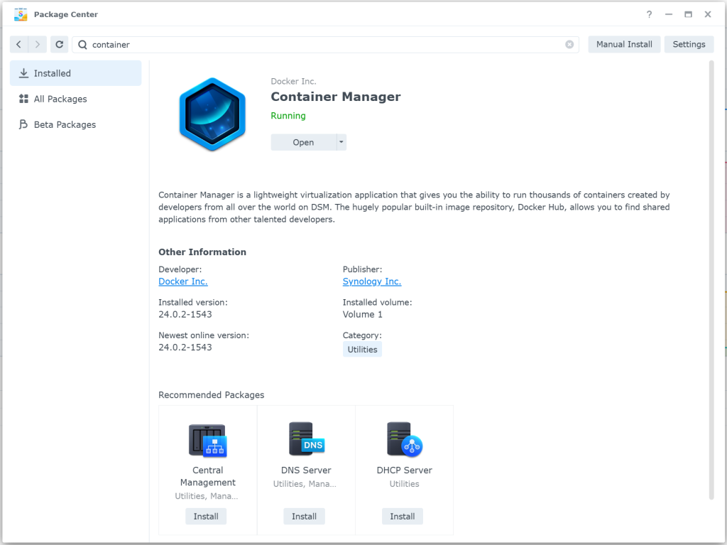Go back with the left arrow button
Screen dimensions: 727x545
[x=19, y=45]
